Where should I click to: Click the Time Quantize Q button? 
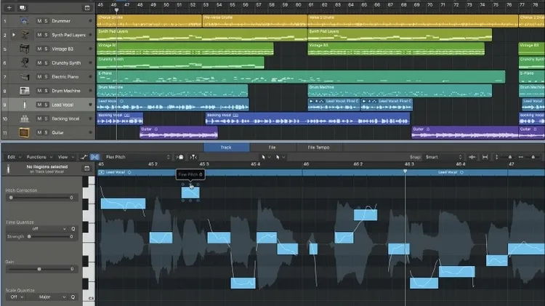(73, 228)
